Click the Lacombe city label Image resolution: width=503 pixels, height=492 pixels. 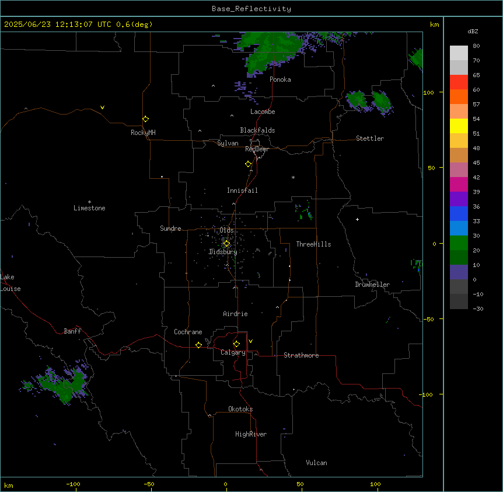pos(263,112)
